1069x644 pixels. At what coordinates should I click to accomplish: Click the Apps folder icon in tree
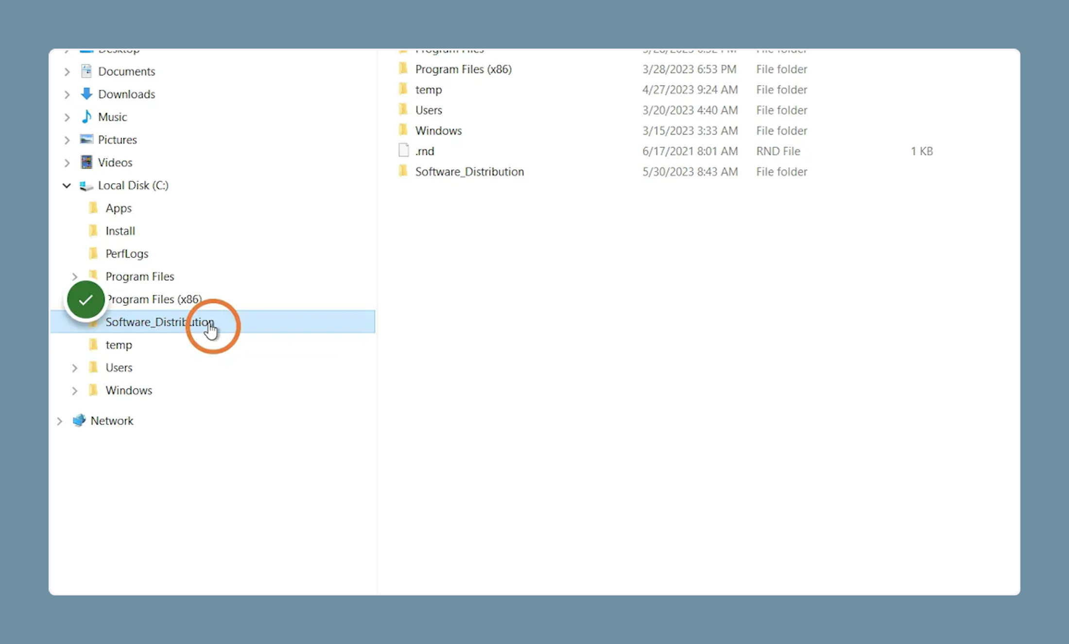pyautogui.click(x=93, y=208)
